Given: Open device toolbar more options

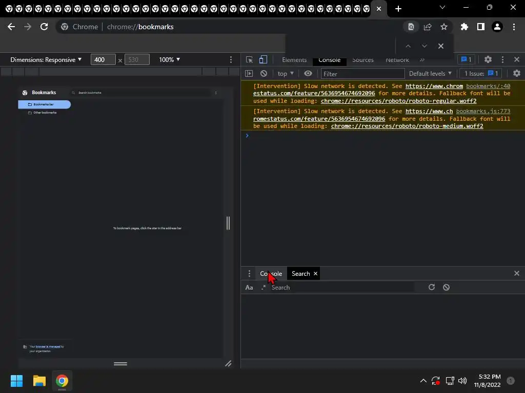Looking at the screenshot, I should coord(231,59).
